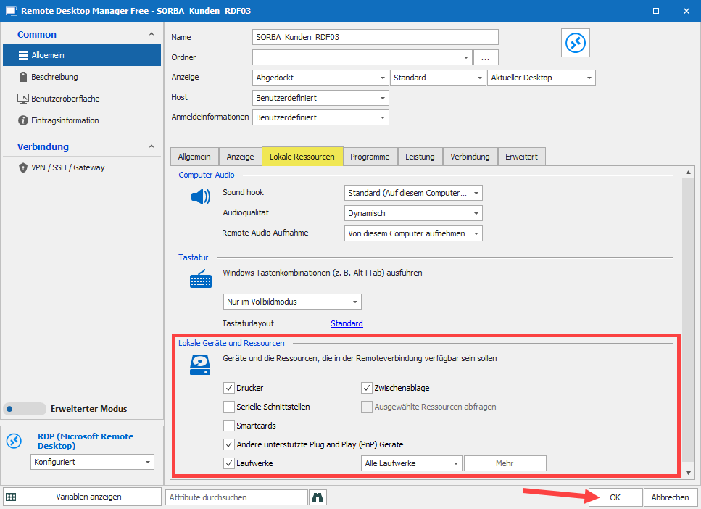The width and height of the screenshot is (701, 509).
Task: Expand the Alle Laufwerke dropdown
Action: [411, 463]
